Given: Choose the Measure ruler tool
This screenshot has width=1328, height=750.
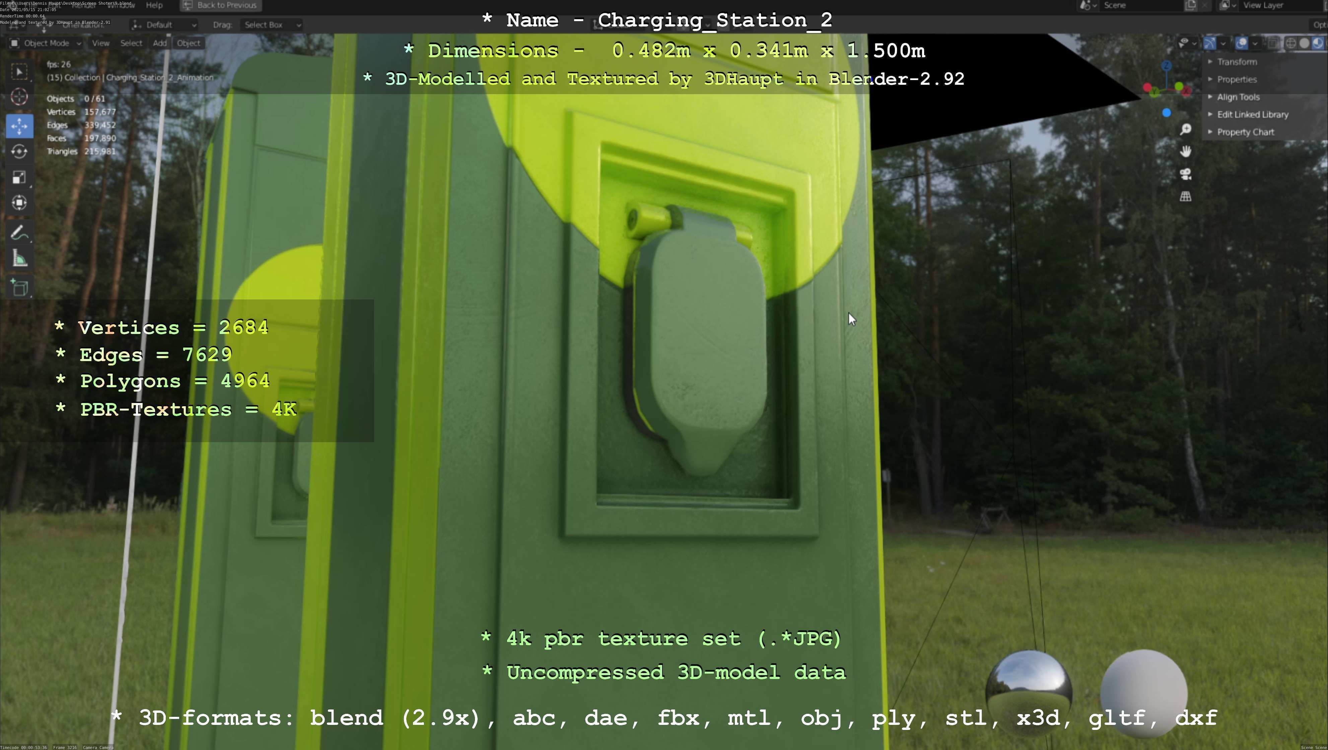Looking at the screenshot, I should [x=19, y=259].
